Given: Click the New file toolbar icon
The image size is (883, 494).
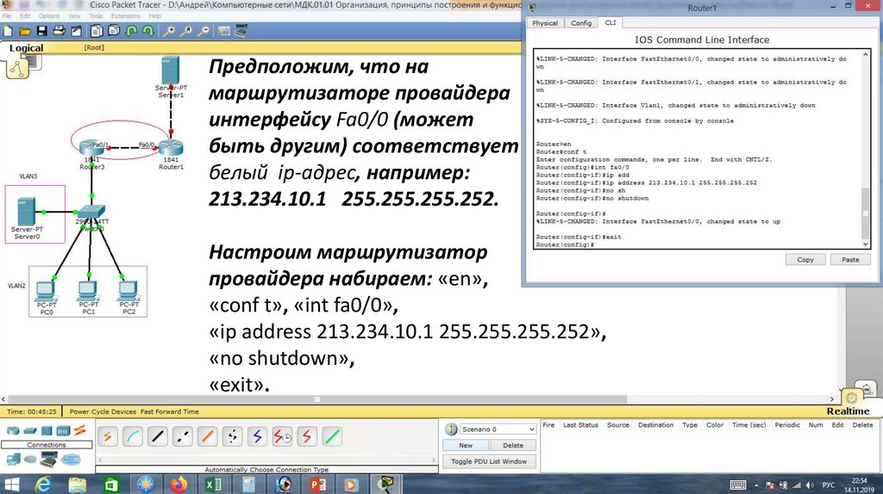Looking at the screenshot, I should pos(8,31).
